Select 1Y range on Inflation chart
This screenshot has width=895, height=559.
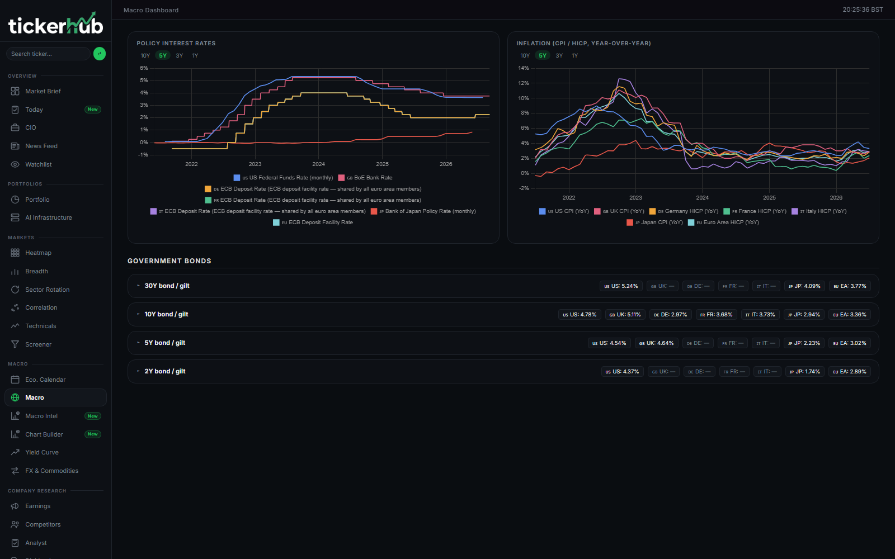point(575,55)
